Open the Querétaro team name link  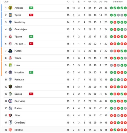click(20, 123)
